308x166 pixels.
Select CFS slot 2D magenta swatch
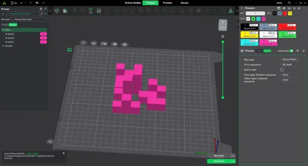click(x=264, y=19)
